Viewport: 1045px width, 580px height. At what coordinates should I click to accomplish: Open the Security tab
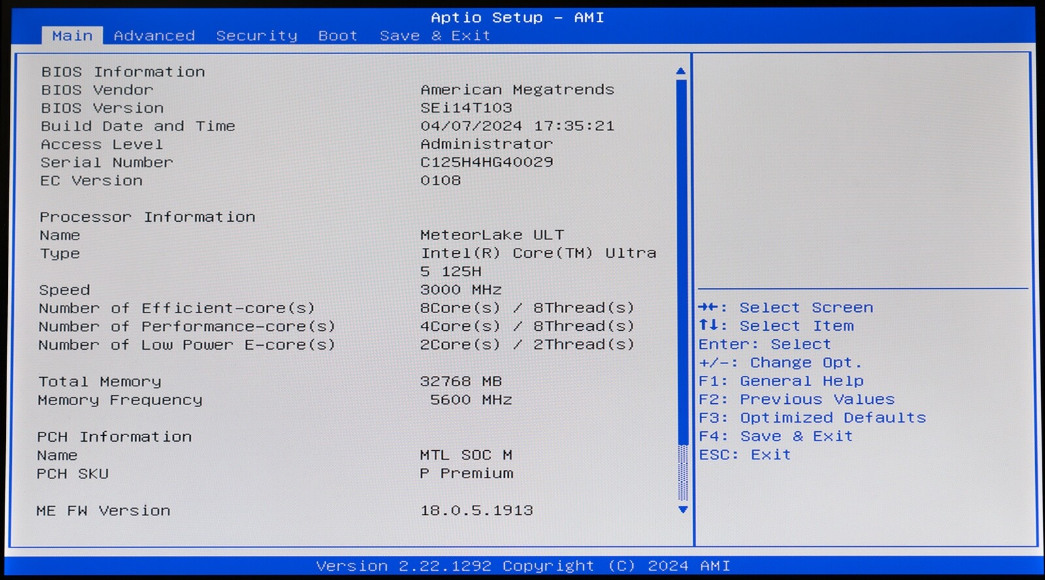point(257,36)
